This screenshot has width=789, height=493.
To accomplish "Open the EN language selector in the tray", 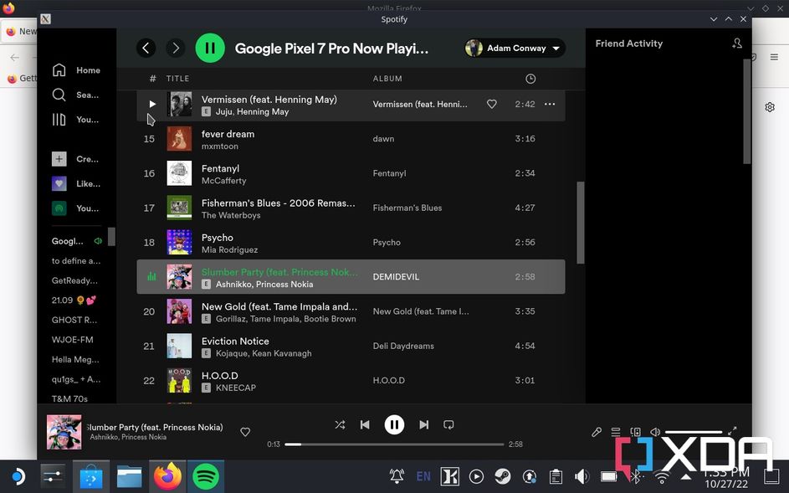I will click(x=423, y=476).
